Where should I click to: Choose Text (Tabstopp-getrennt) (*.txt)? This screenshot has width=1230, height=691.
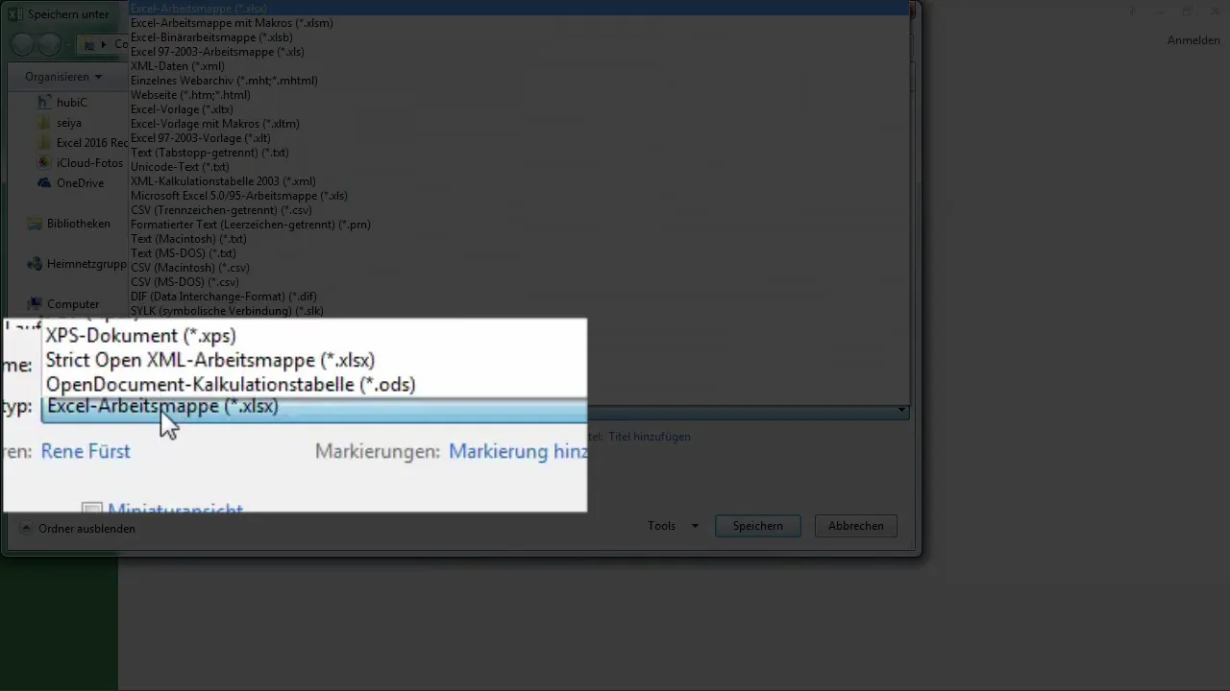[519, 153]
